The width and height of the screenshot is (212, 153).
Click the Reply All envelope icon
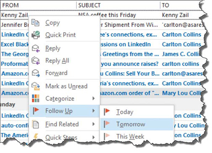pos(36,61)
